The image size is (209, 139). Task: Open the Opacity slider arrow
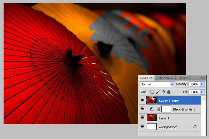[x=202, y=84]
